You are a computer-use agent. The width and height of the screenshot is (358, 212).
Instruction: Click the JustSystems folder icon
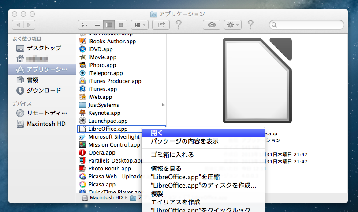[82, 105]
